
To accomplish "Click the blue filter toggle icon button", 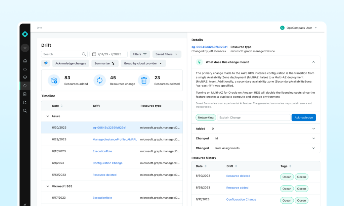I will coord(46,63).
